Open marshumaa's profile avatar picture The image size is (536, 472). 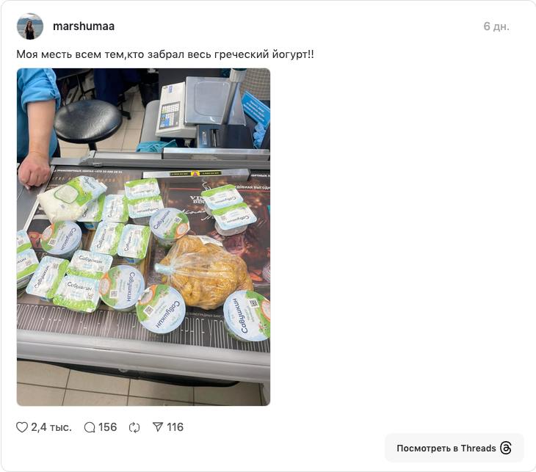pyautogui.click(x=30, y=26)
